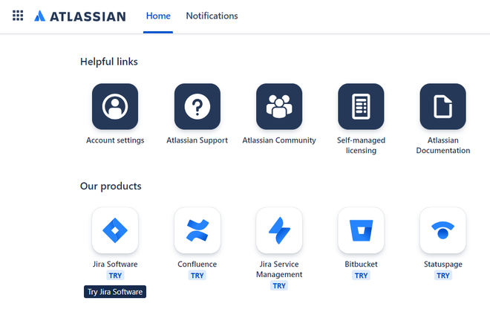Click the Jira Service Management icon
Screen dimensions: 490x315
[279, 230]
